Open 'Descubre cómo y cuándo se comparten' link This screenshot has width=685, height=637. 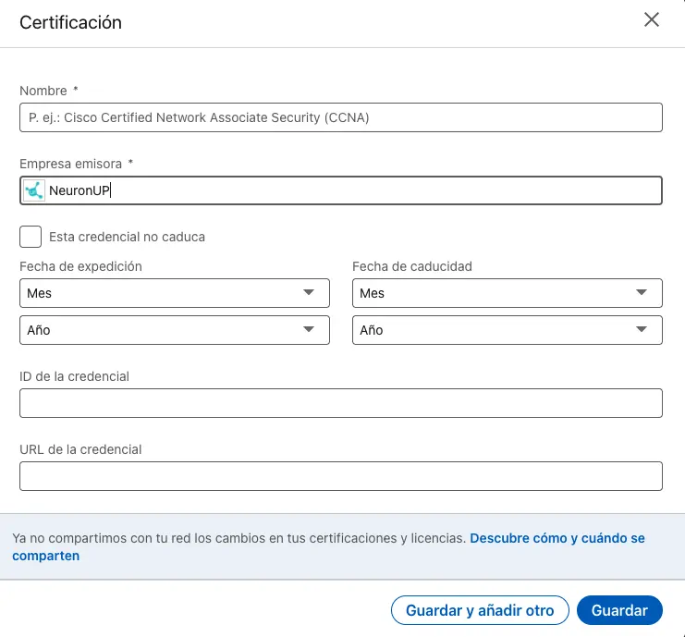[557, 538]
